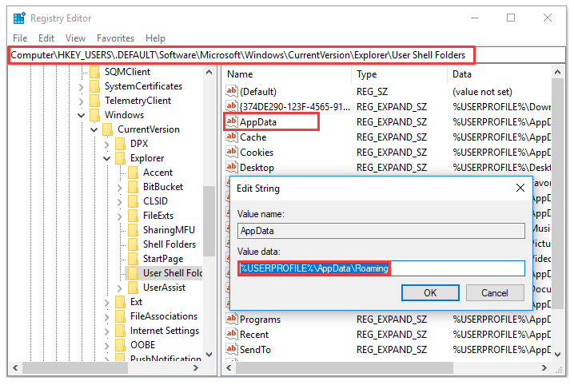Select the DPX folder icon
Image resolution: width=574 pixels, height=389 pixels.
point(121,144)
